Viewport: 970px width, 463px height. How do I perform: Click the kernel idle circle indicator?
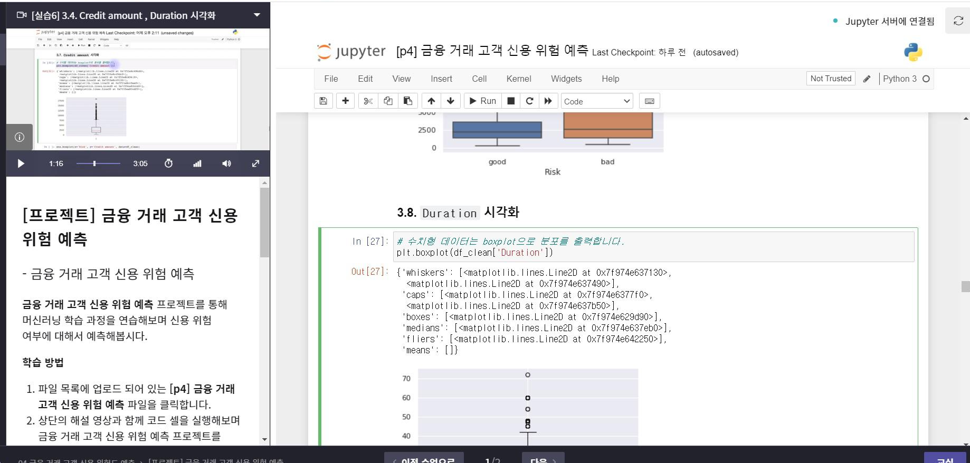[926, 79]
